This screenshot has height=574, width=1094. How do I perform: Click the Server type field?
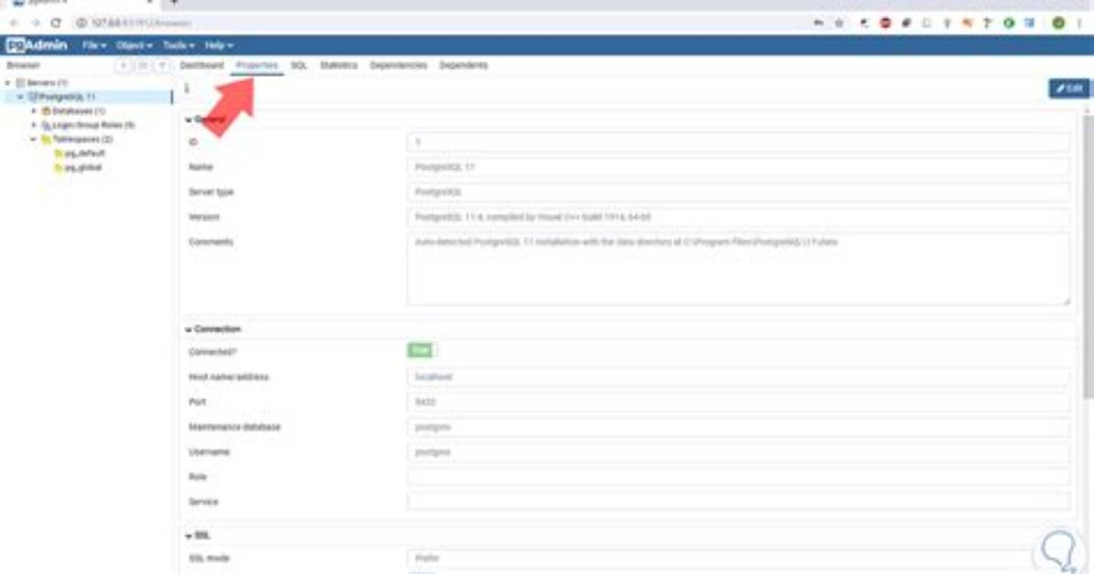[x=738, y=192]
